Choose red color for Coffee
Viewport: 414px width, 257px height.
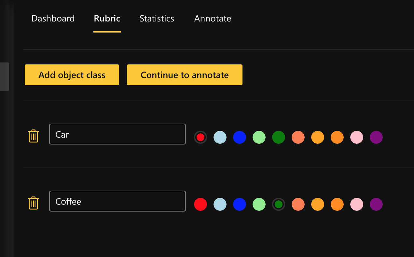point(200,204)
